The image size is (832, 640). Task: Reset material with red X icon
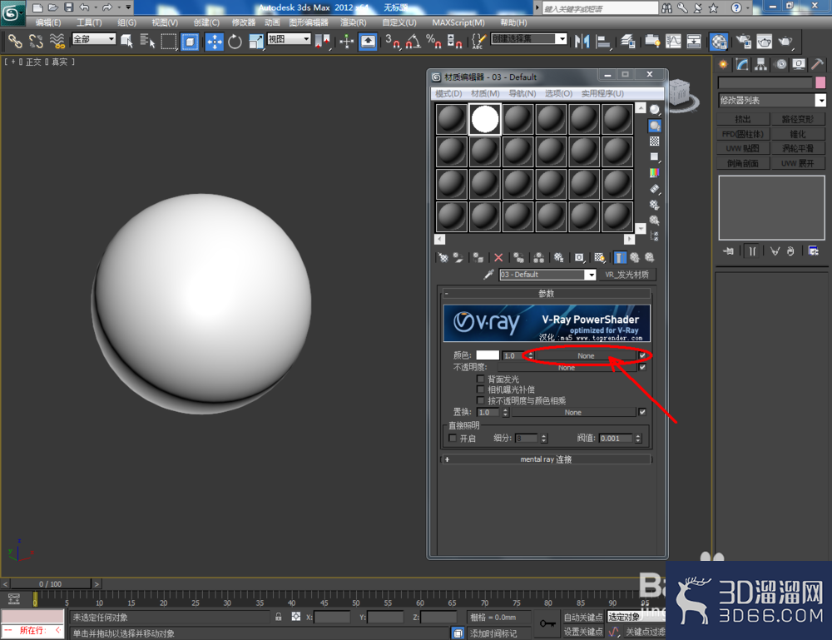pos(498,257)
